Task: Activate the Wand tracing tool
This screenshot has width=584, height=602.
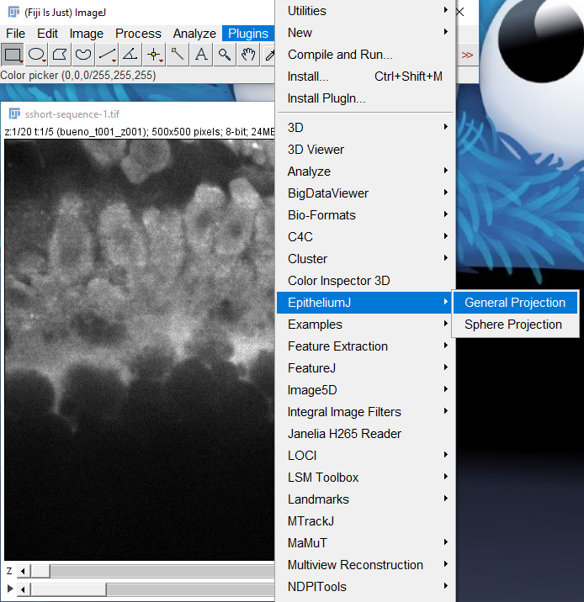Action: click(178, 55)
